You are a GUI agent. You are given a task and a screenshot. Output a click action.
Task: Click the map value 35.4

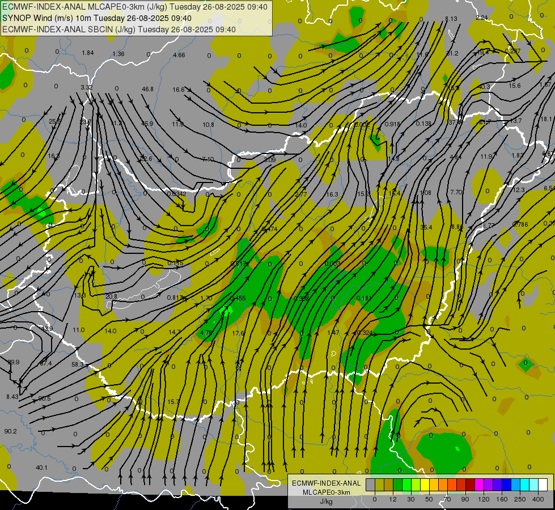pyautogui.click(x=426, y=227)
